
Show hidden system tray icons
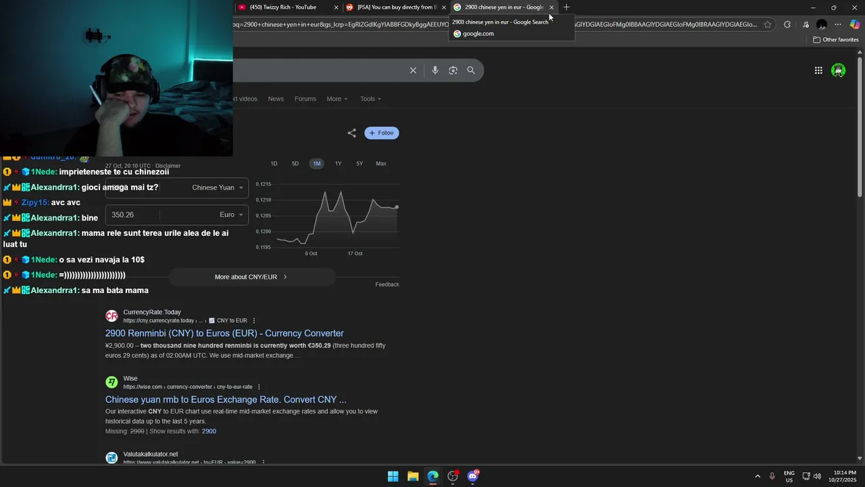(758, 476)
